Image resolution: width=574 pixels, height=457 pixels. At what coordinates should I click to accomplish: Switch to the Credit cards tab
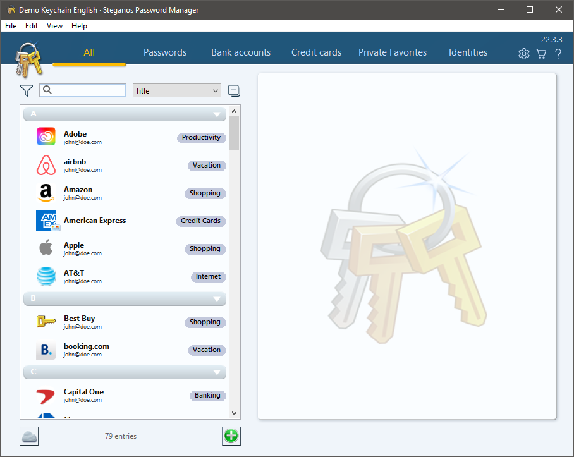tap(316, 52)
